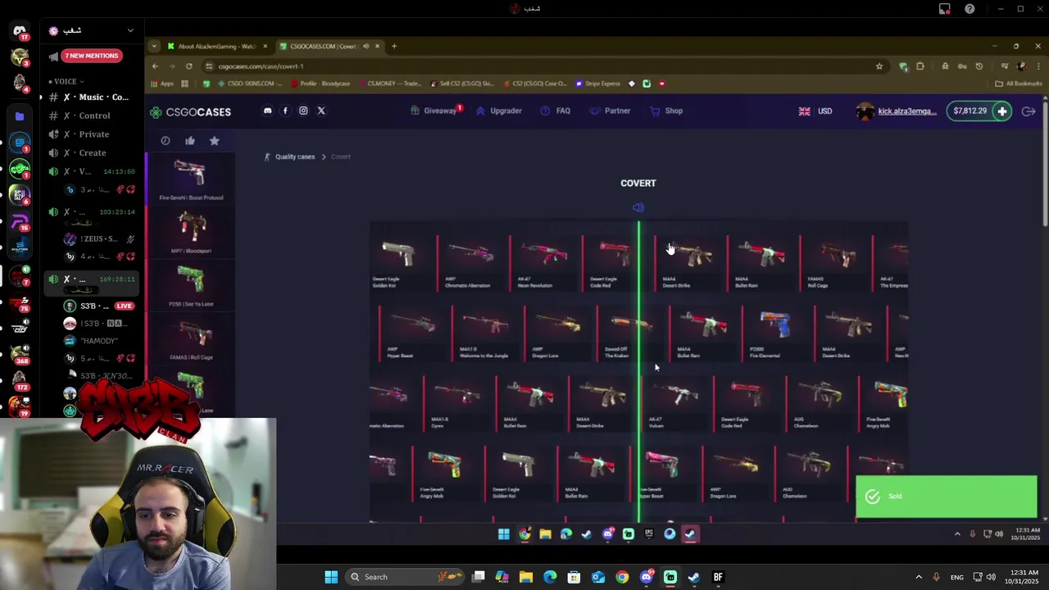Screen dimensions: 1049x590
Task: Open the Apps bookmark shortcut
Action: pos(162,84)
